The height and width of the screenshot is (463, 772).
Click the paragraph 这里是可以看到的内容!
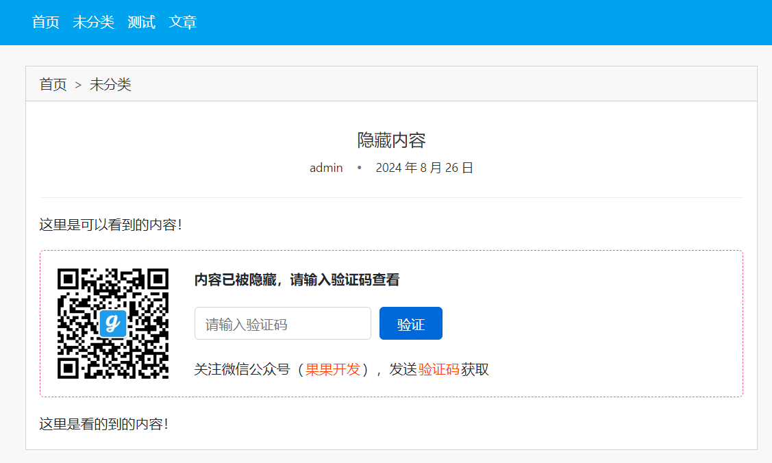pyautogui.click(x=111, y=225)
